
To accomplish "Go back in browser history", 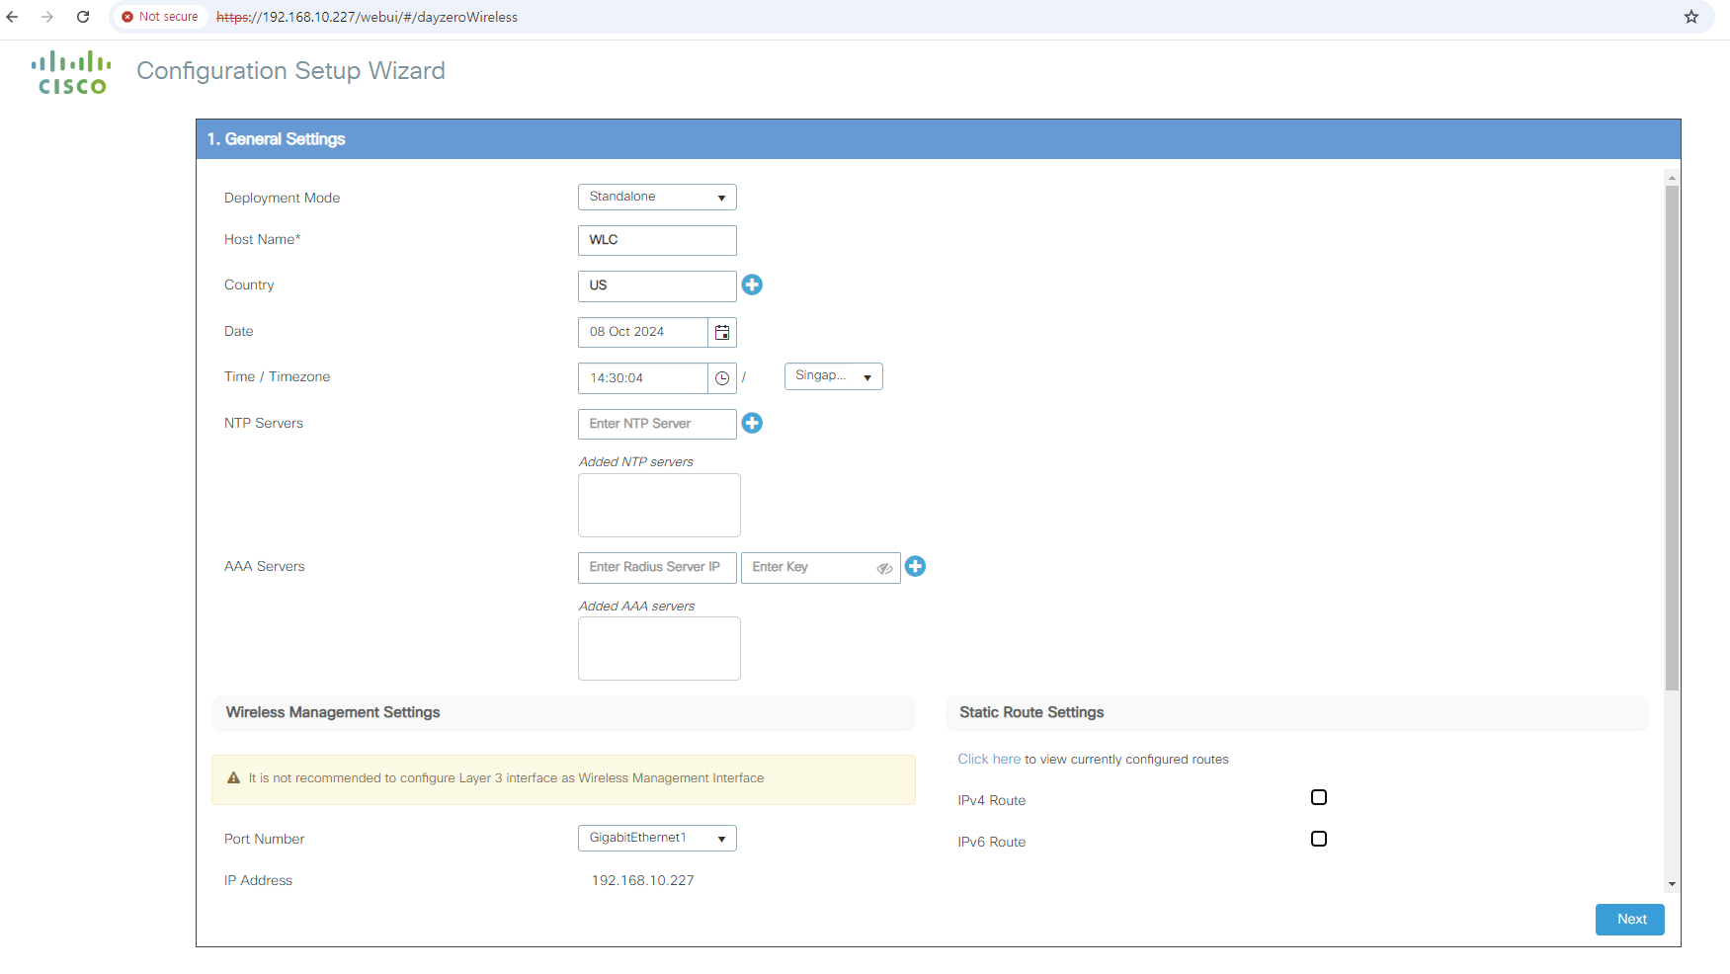I will coord(13,17).
